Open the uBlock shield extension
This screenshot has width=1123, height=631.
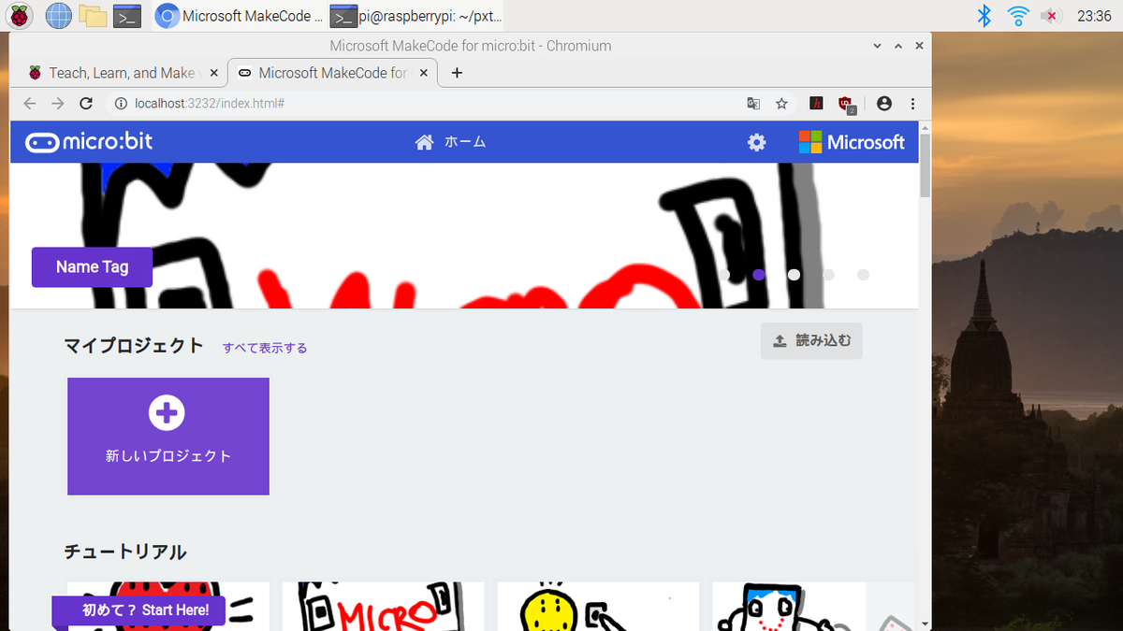click(x=846, y=105)
